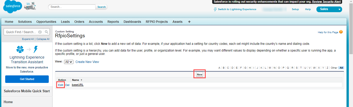Click Expand All in sidebar
This screenshot has height=107, width=353.
(28, 39)
